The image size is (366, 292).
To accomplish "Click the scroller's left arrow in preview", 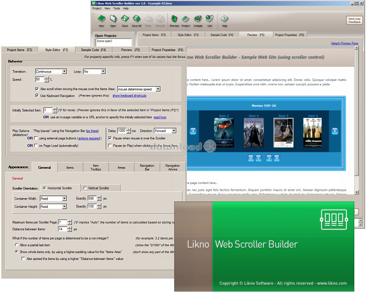I will click(193, 131).
